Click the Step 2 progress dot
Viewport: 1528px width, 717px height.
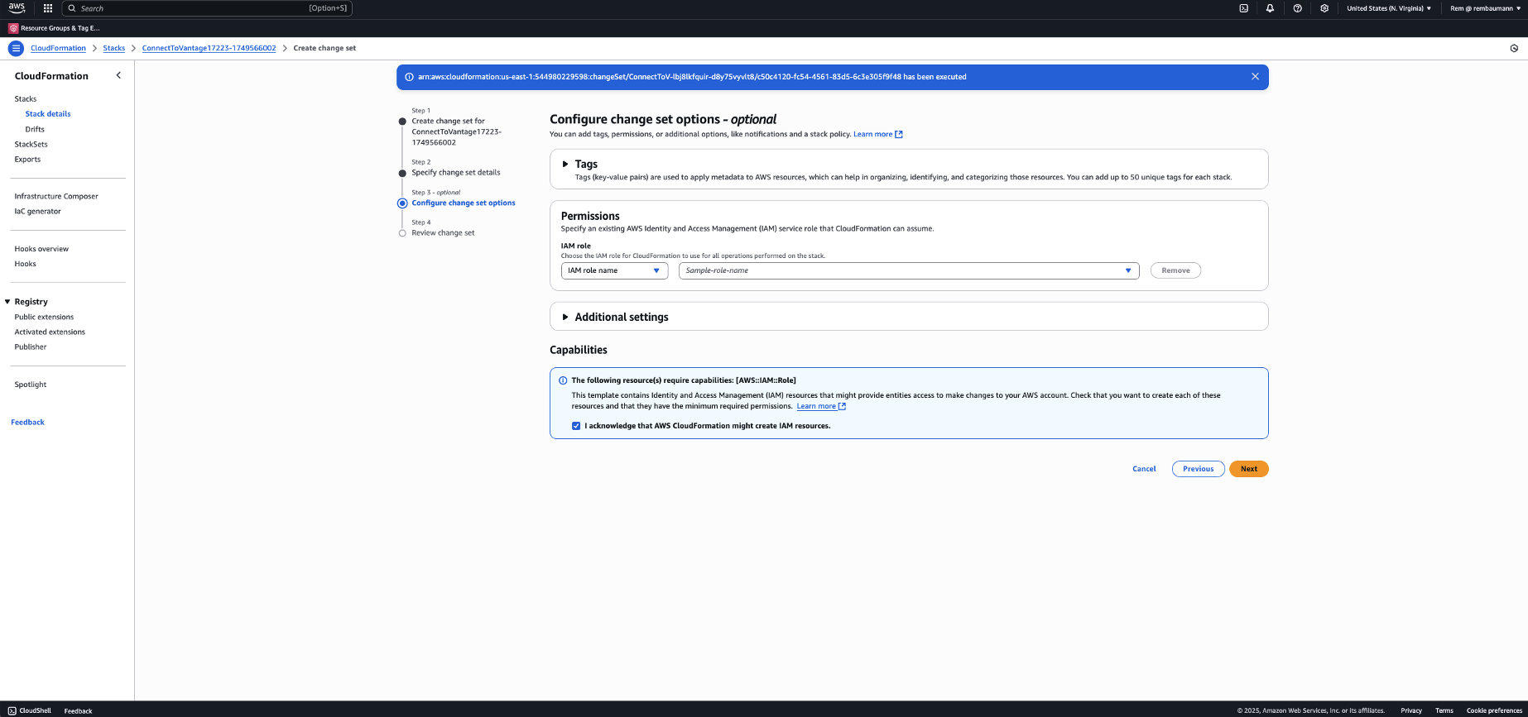click(x=402, y=173)
